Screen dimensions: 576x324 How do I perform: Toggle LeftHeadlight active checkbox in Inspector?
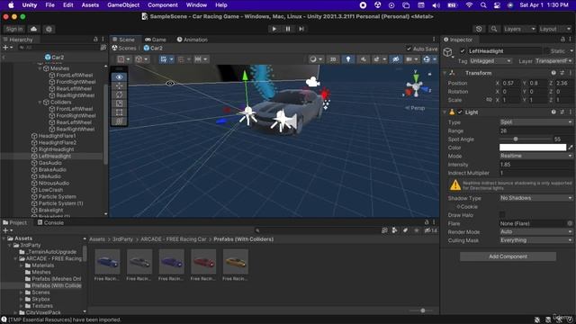[x=463, y=51]
